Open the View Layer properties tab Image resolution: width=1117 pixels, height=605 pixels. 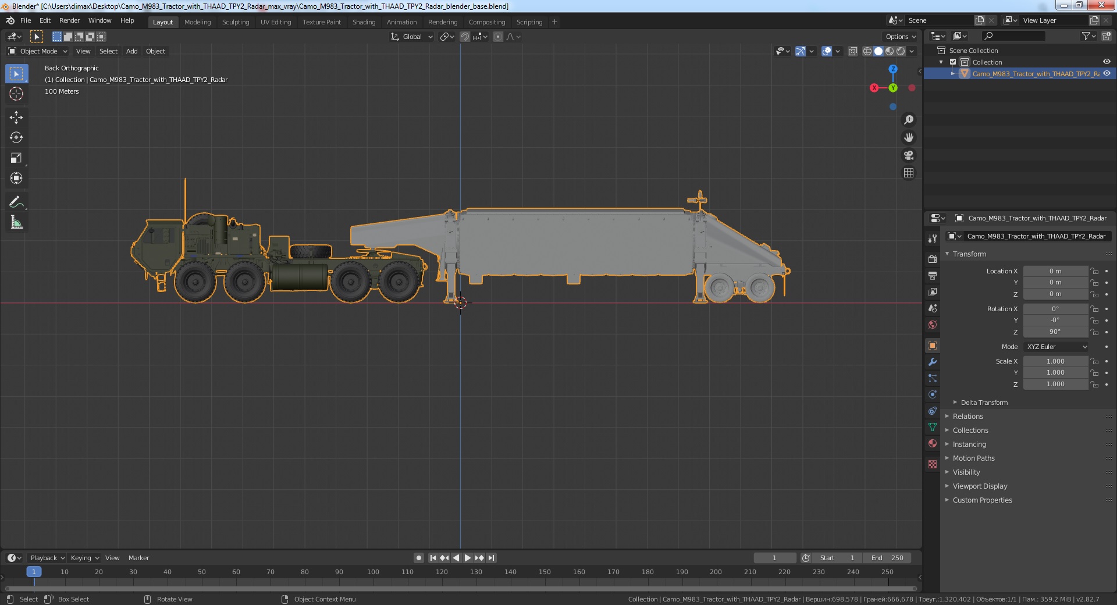point(933,292)
